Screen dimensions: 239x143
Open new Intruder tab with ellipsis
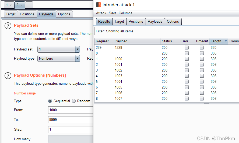coord(29,5)
